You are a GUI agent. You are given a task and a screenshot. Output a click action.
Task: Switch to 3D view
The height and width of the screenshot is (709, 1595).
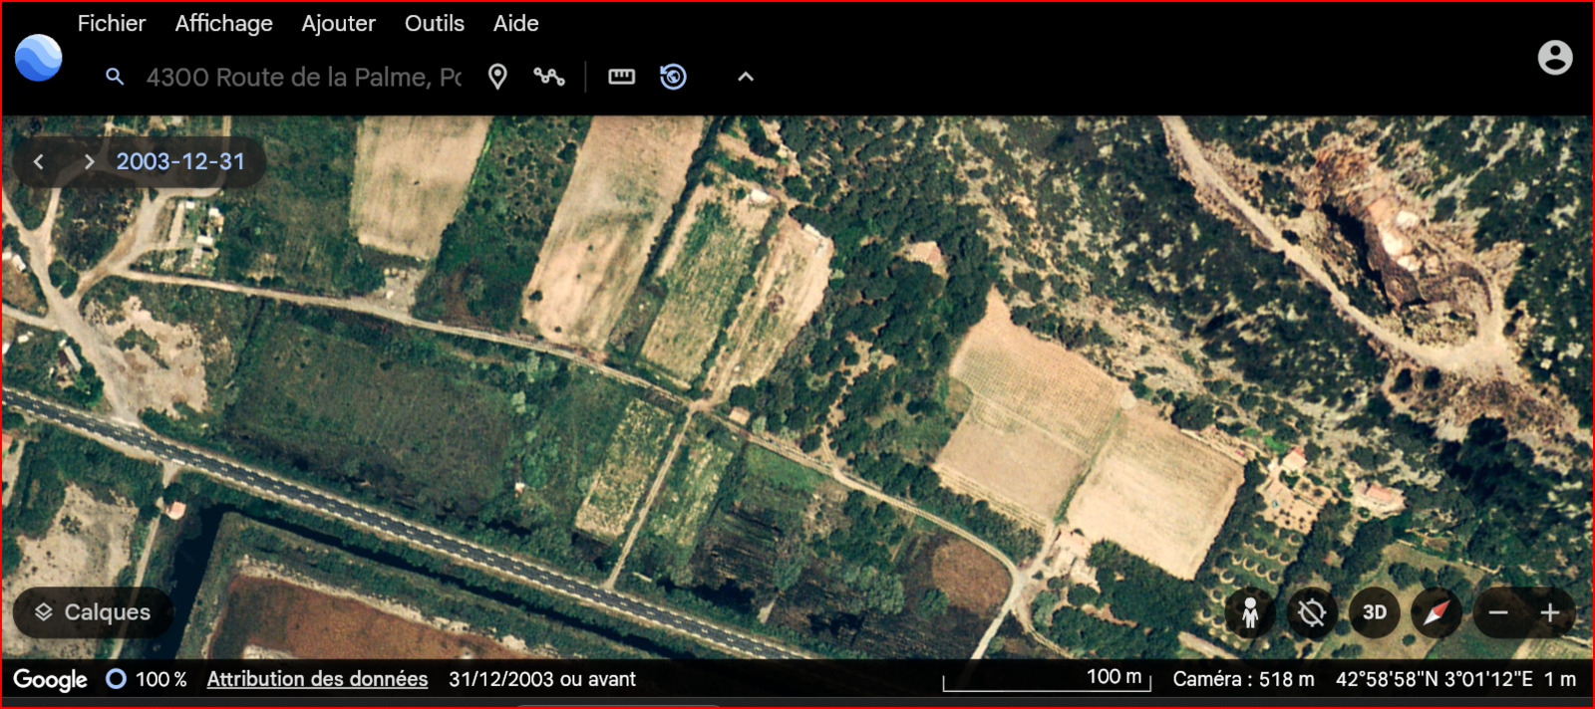pos(1374,612)
